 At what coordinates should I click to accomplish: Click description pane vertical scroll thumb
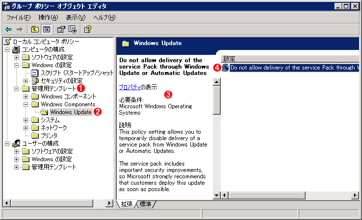point(216,100)
